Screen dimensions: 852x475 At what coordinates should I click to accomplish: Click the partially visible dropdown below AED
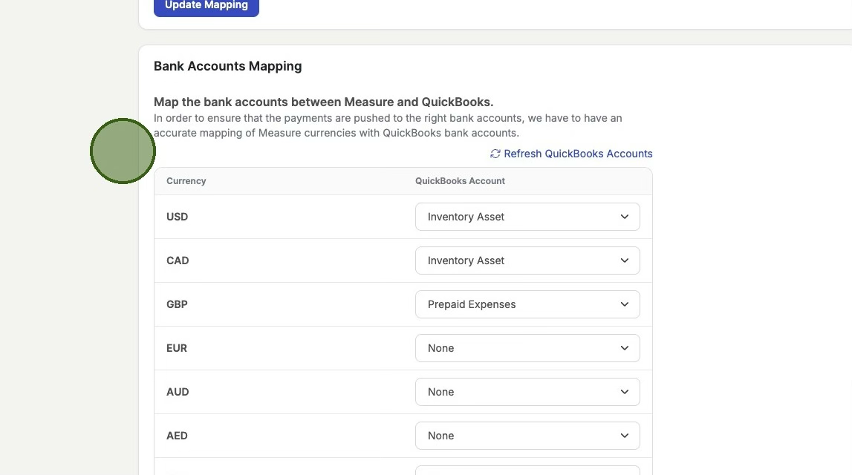tap(527, 471)
